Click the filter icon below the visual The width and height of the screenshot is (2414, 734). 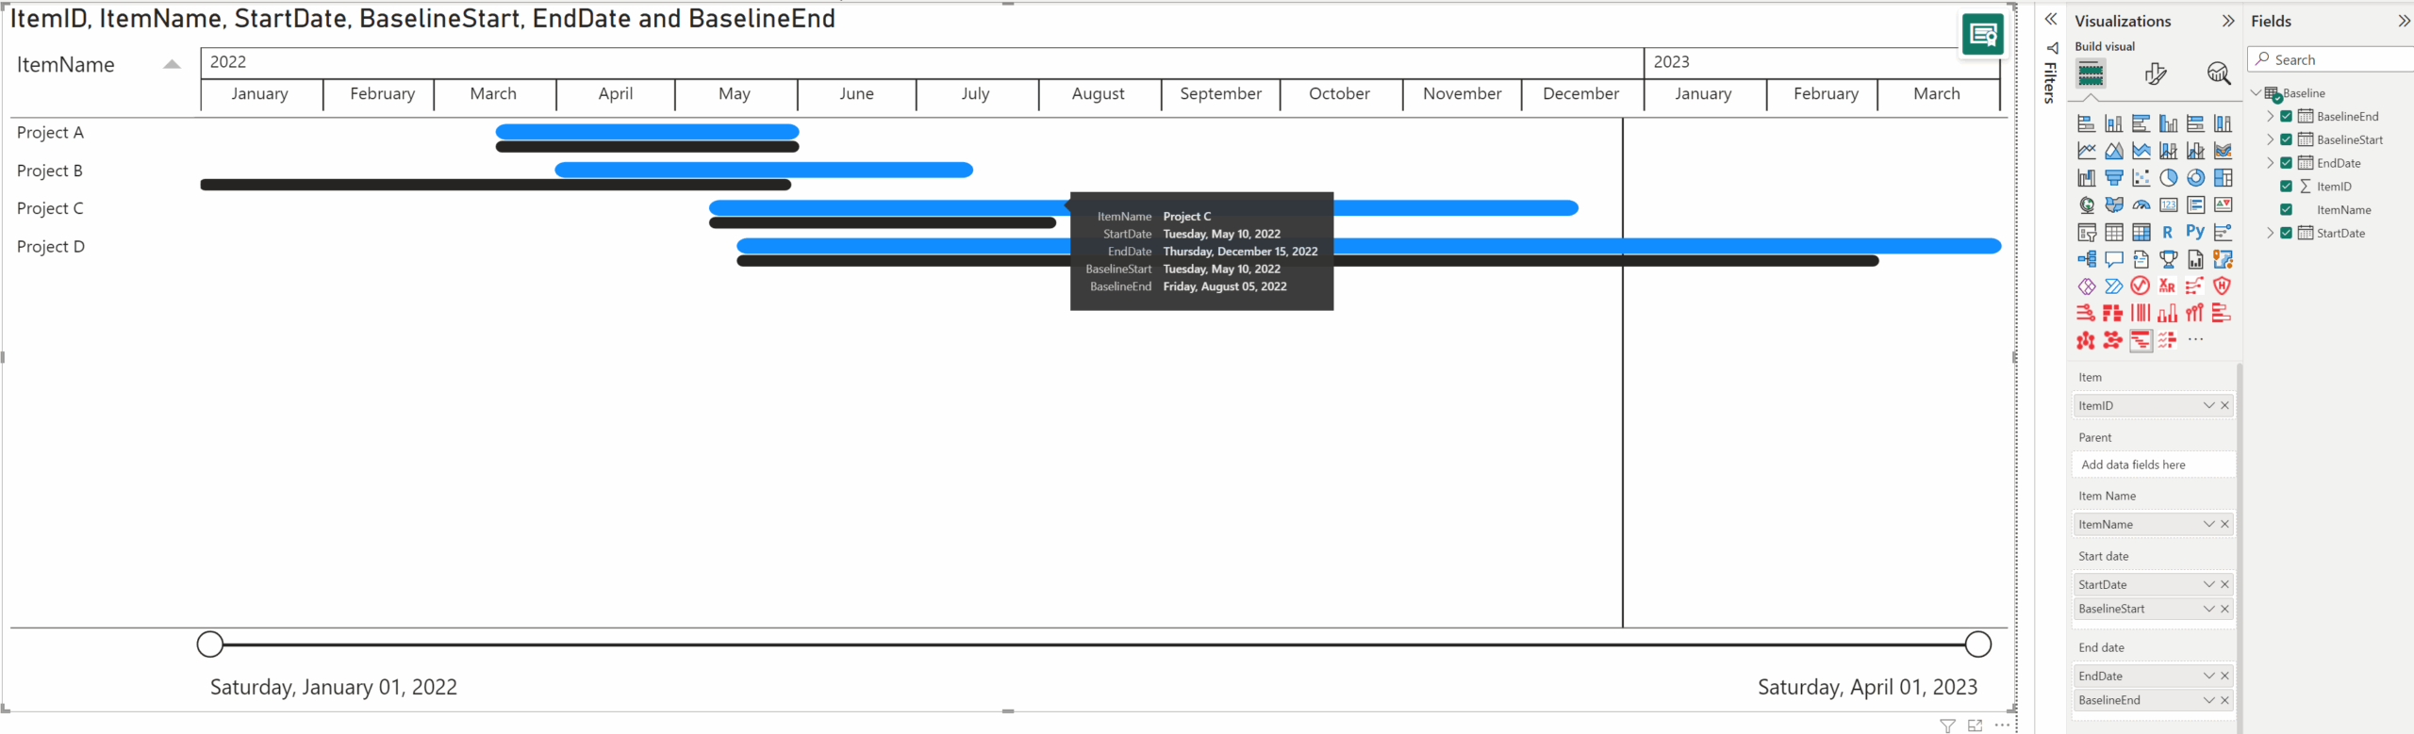click(1947, 725)
